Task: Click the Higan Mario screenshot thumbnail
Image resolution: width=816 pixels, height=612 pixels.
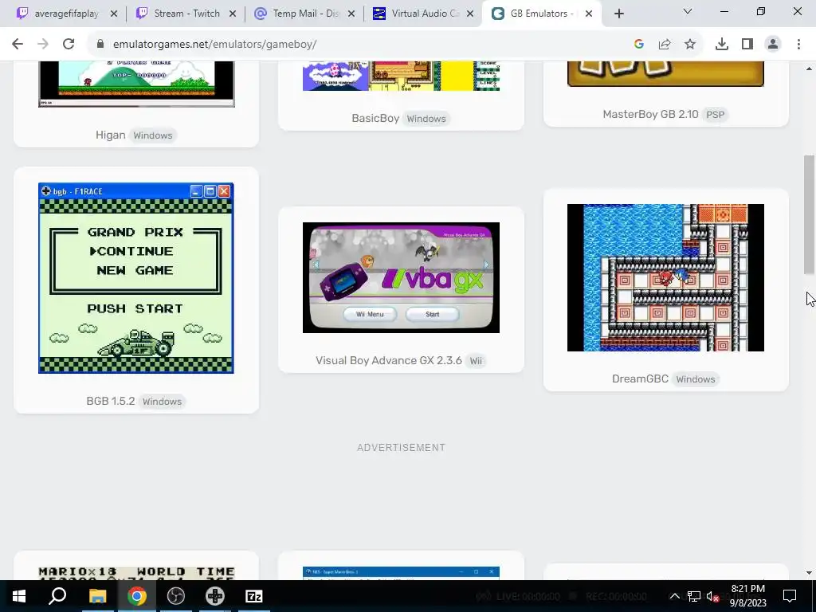Action: (136, 84)
